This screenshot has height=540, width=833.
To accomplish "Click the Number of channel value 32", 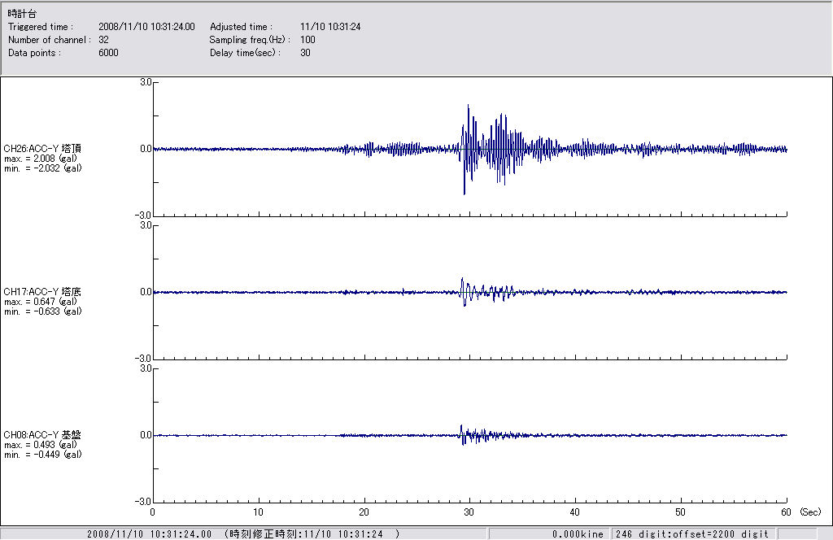I will click(x=103, y=40).
